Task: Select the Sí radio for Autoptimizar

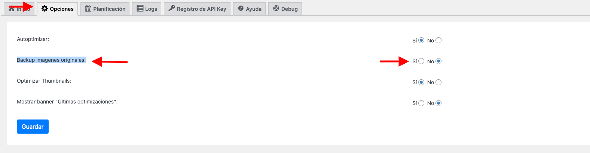Action: tap(421, 40)
